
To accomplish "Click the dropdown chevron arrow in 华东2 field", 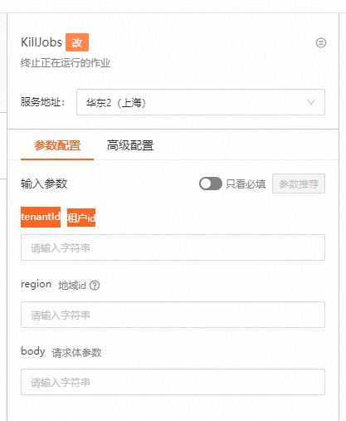I will [x=311, y=102].
